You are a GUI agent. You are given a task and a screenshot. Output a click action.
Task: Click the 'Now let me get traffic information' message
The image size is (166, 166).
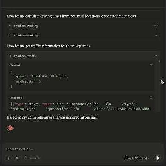(49, 46)
